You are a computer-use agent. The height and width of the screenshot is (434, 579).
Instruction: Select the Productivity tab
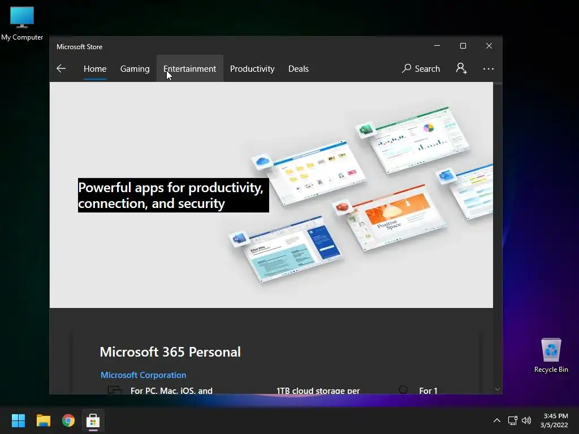[252, 68]
